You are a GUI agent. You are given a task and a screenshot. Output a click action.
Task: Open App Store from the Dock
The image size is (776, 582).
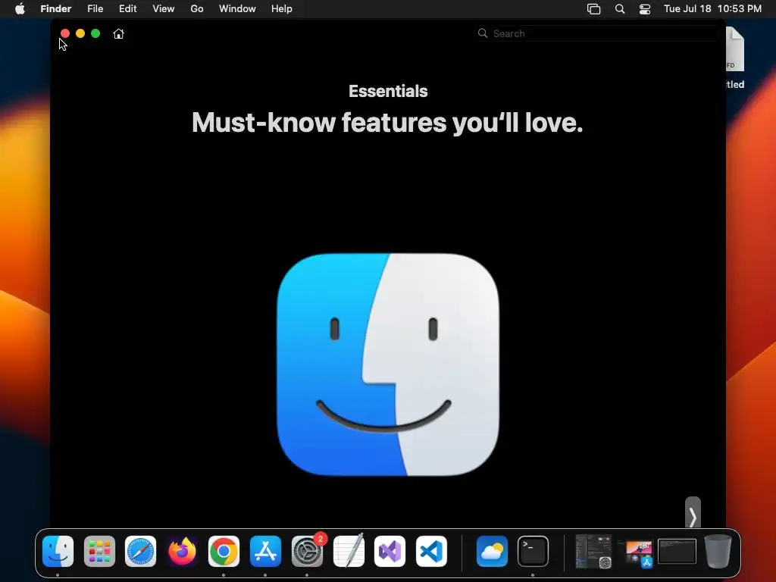265,552
